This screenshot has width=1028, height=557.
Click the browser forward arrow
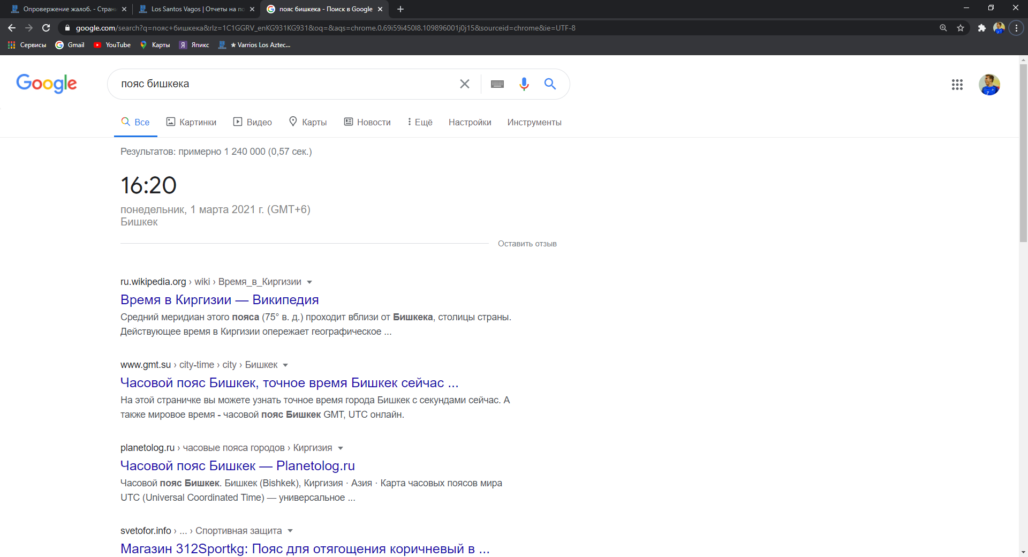click(x=29, y=28)
